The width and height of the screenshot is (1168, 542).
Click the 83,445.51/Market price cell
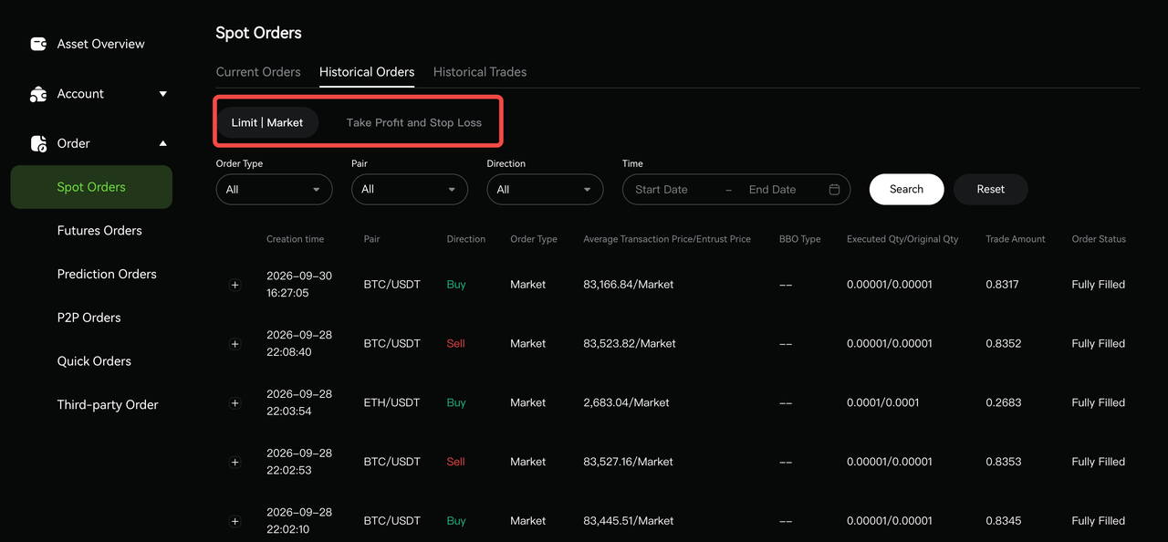629,521
